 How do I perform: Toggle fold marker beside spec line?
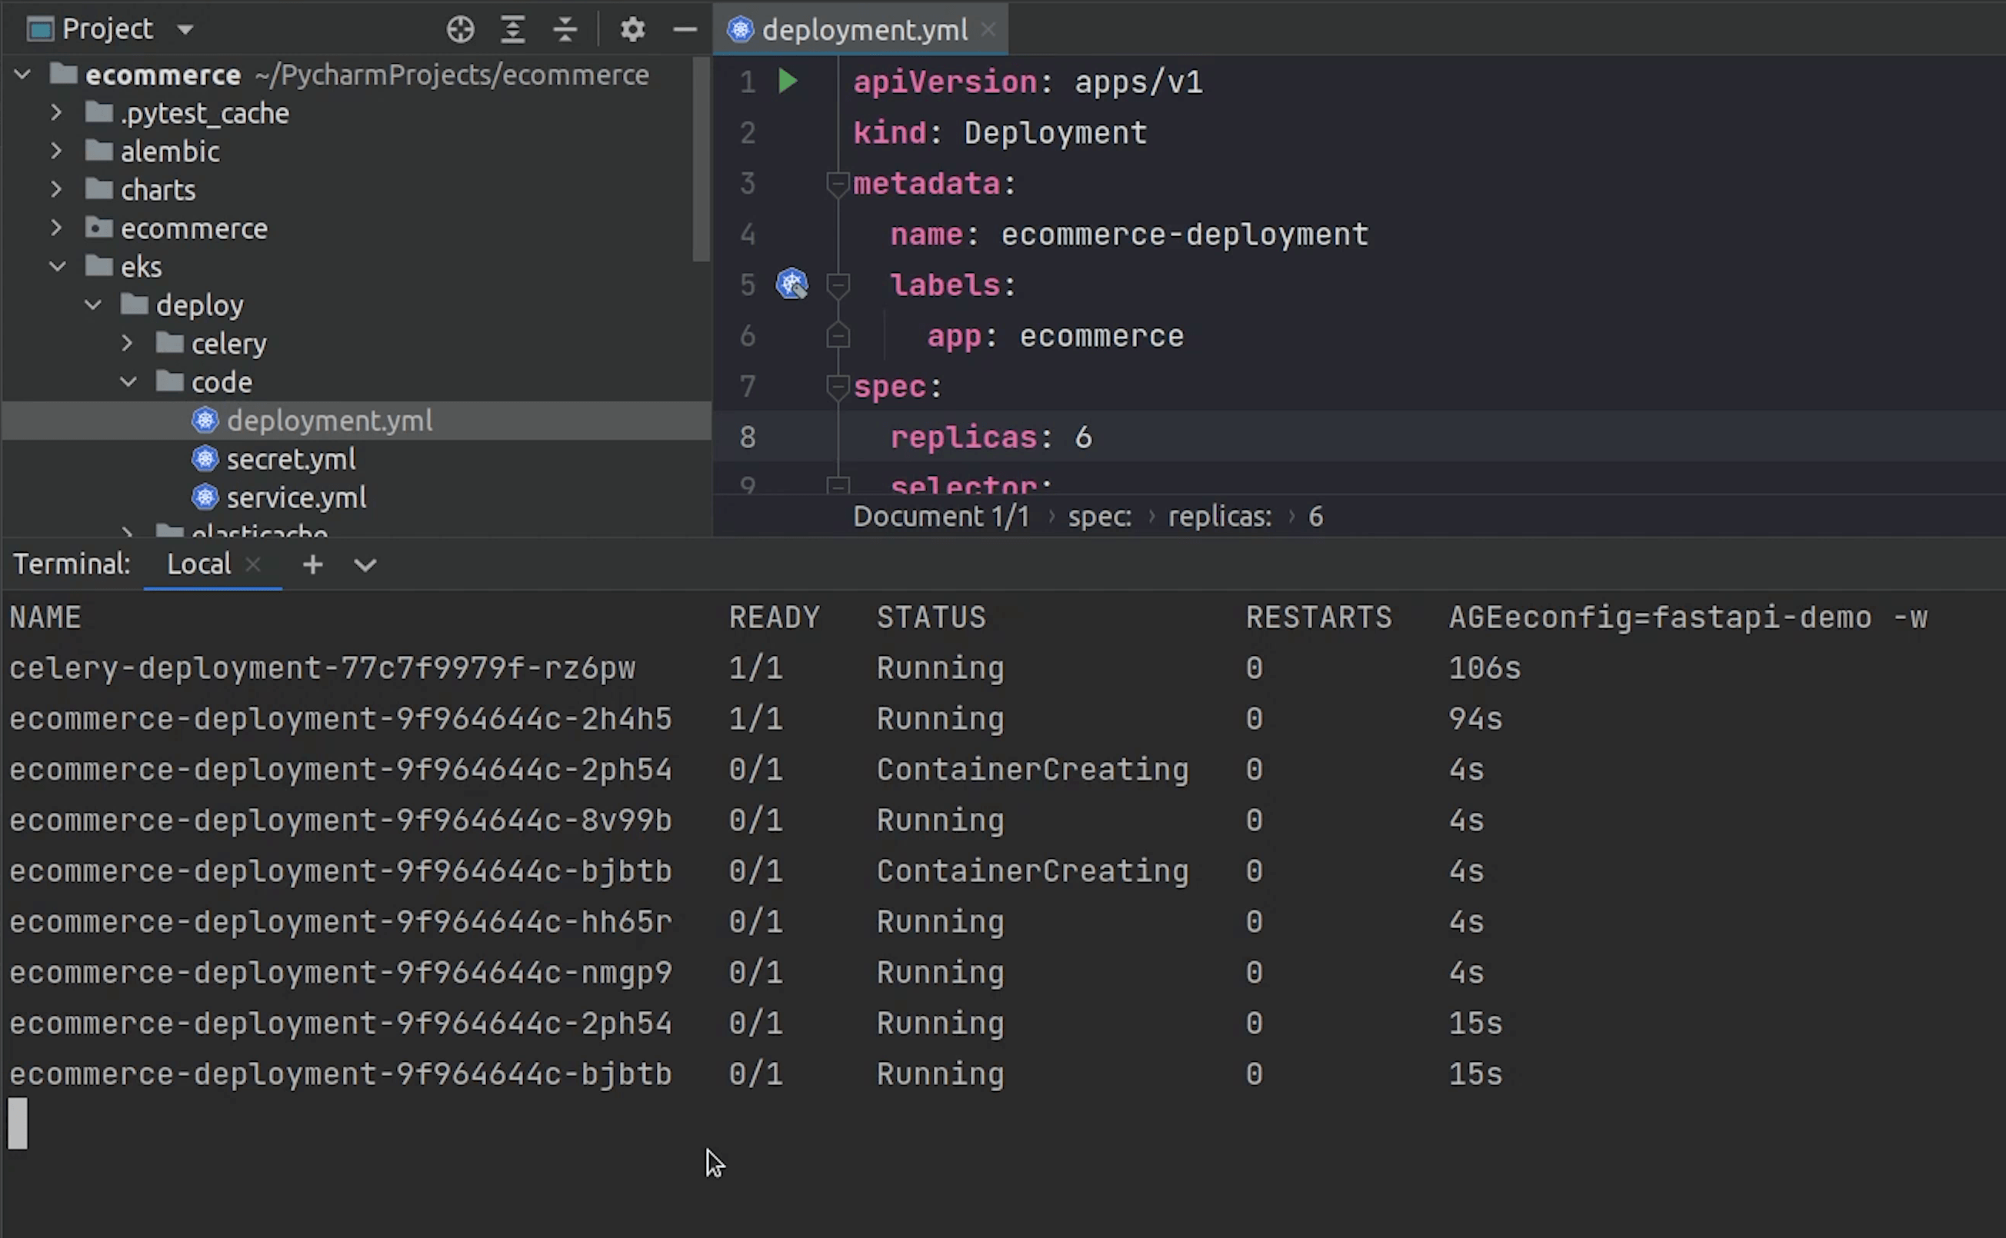click(x=837, y=387)
